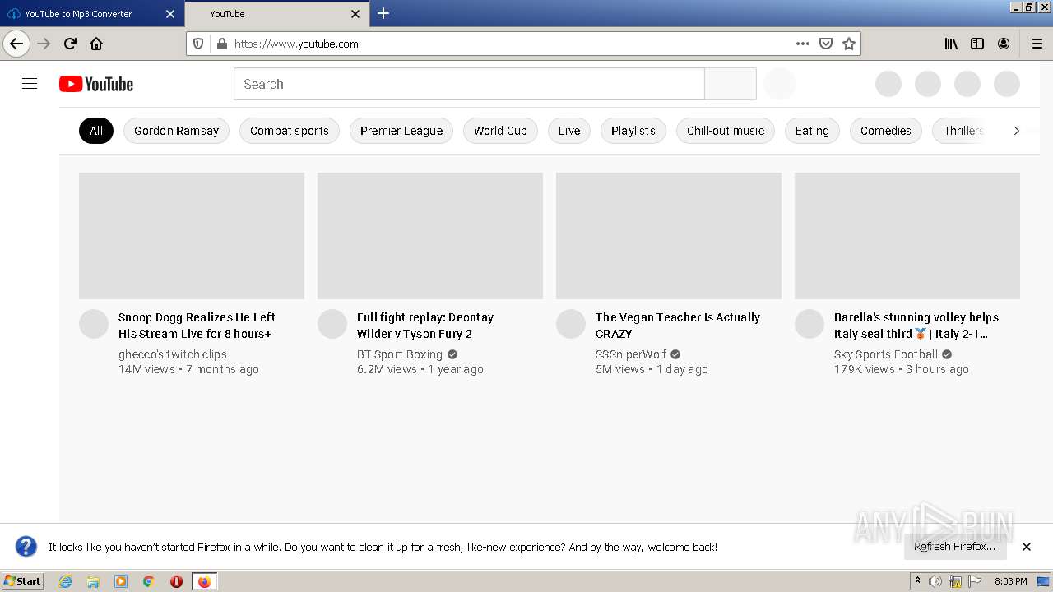1053x592 pixels.
Task: Open the Windows Start menu
Action: pyautogui.click(x=23, y=581)
